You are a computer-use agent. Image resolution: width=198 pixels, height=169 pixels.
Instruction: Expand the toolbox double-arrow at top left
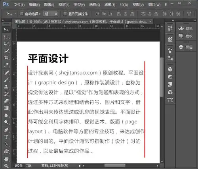click(x=3, y=20)
